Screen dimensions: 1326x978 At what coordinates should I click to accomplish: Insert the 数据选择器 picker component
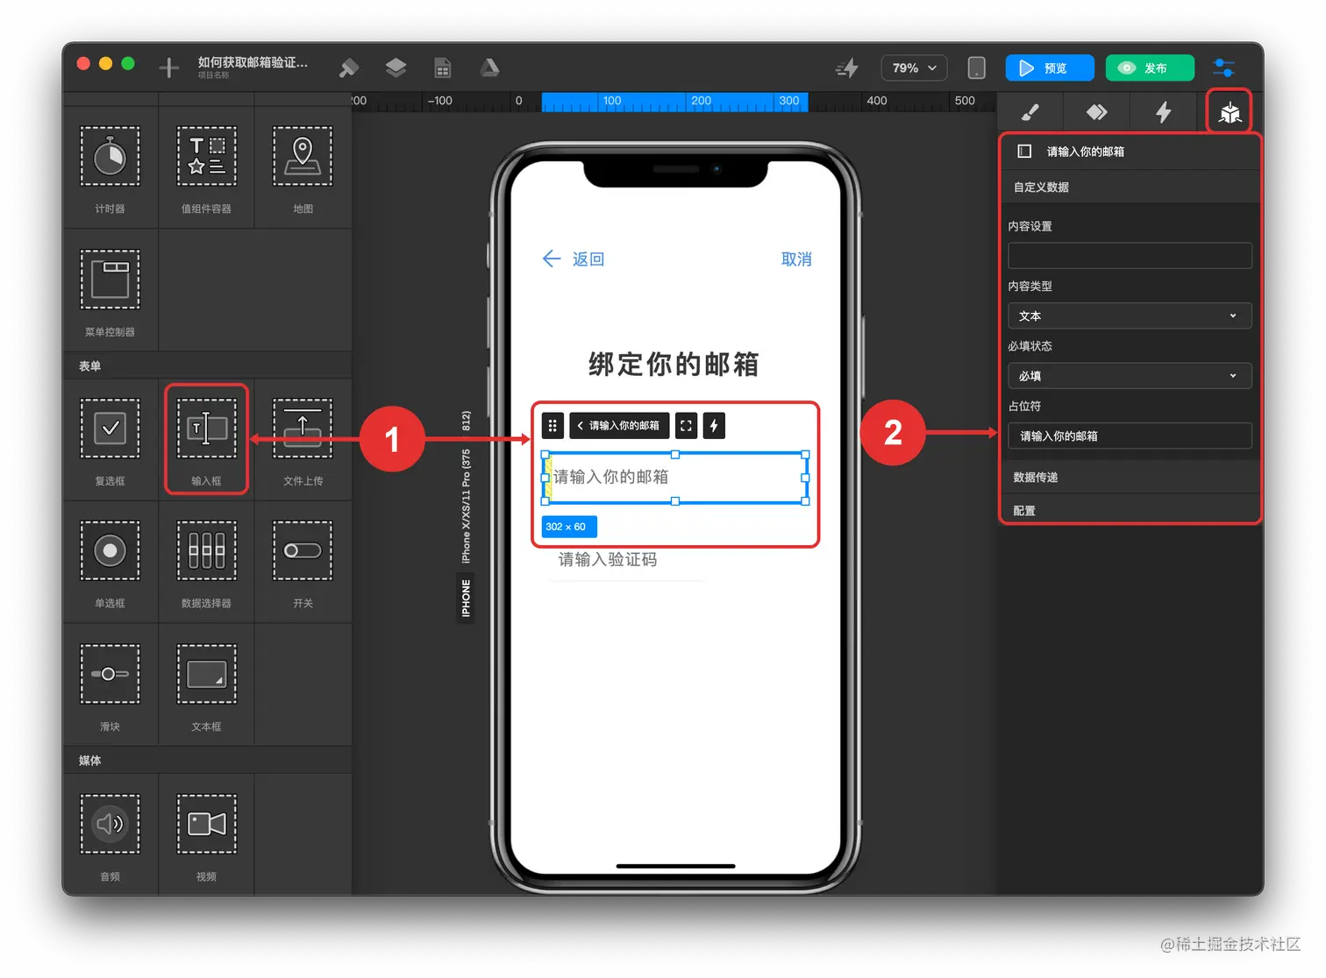coord(206,551)
